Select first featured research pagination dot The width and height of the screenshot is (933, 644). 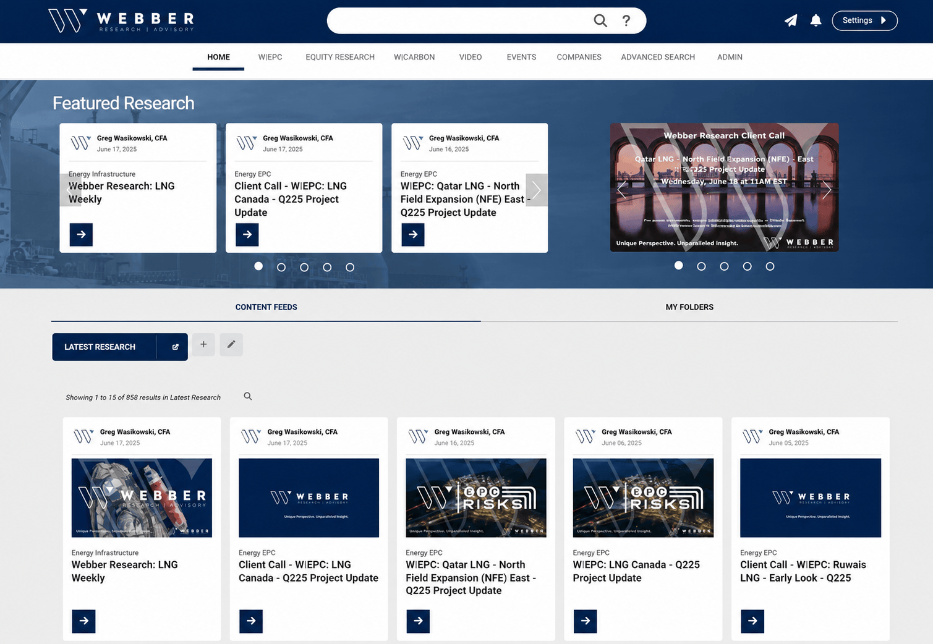click(258, 266)
